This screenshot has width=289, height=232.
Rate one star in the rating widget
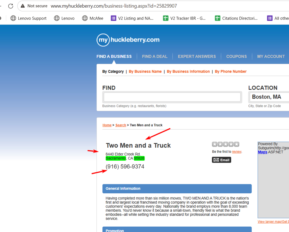pos(214,144)
